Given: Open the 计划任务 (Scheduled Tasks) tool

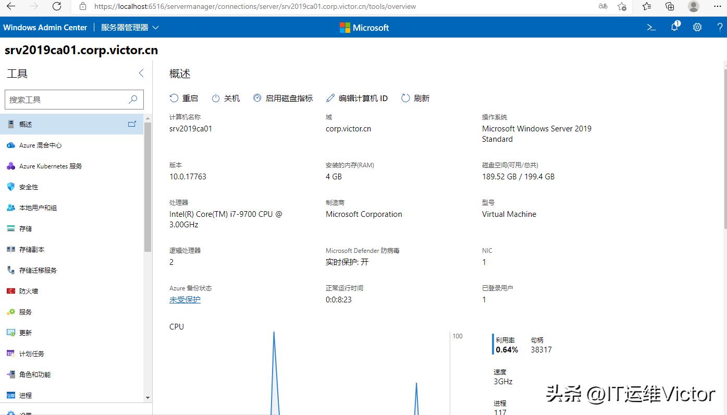Looking at the screenshot, I should [34, 353].
